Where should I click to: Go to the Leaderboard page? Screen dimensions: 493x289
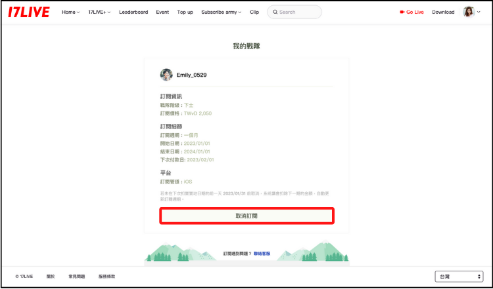pyautogui.click(x=133, y=12)
